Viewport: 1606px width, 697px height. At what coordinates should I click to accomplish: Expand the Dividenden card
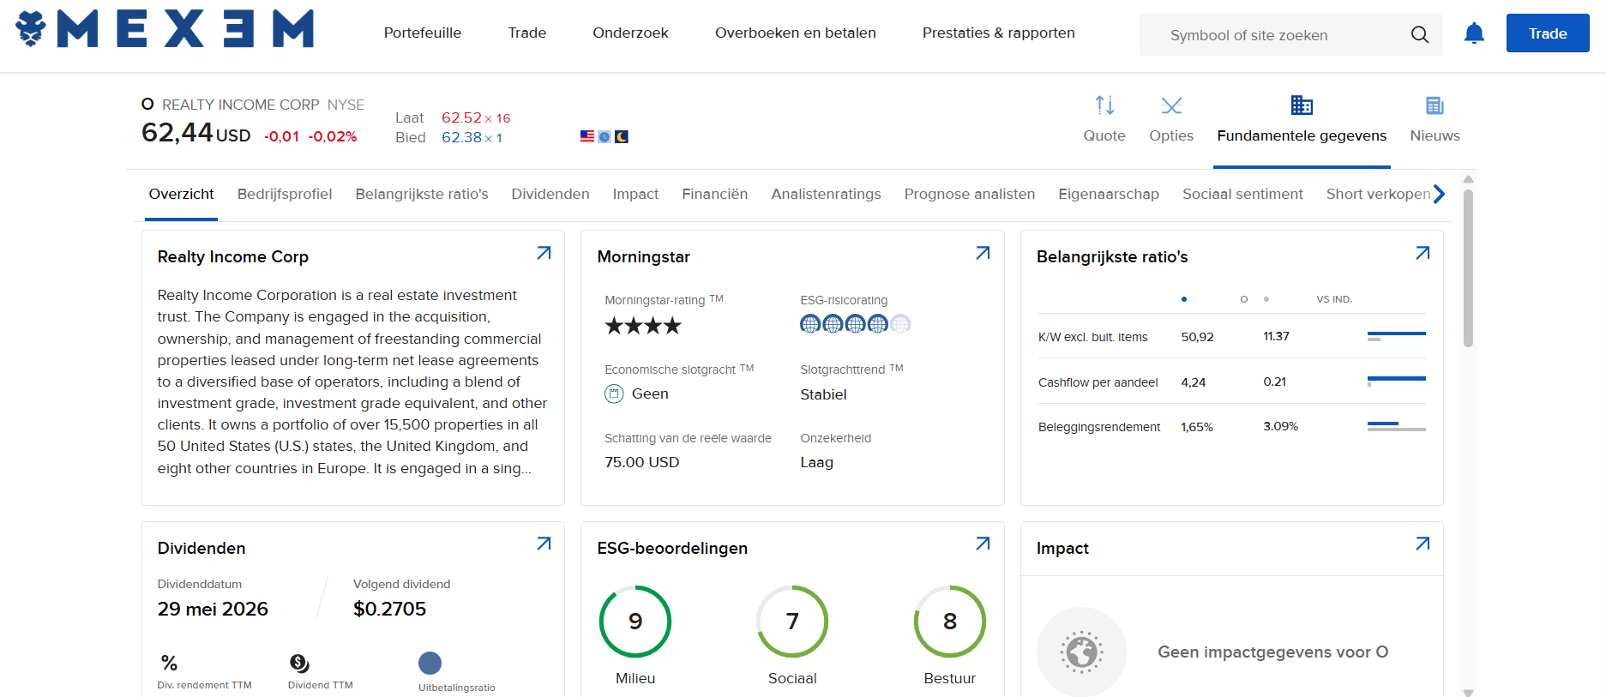pyautogui.click(x=544, y=544)
